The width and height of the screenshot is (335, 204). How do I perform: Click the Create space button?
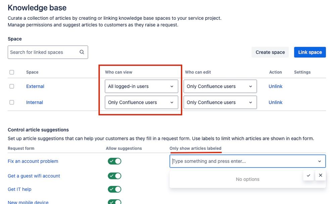coord(270,52)
